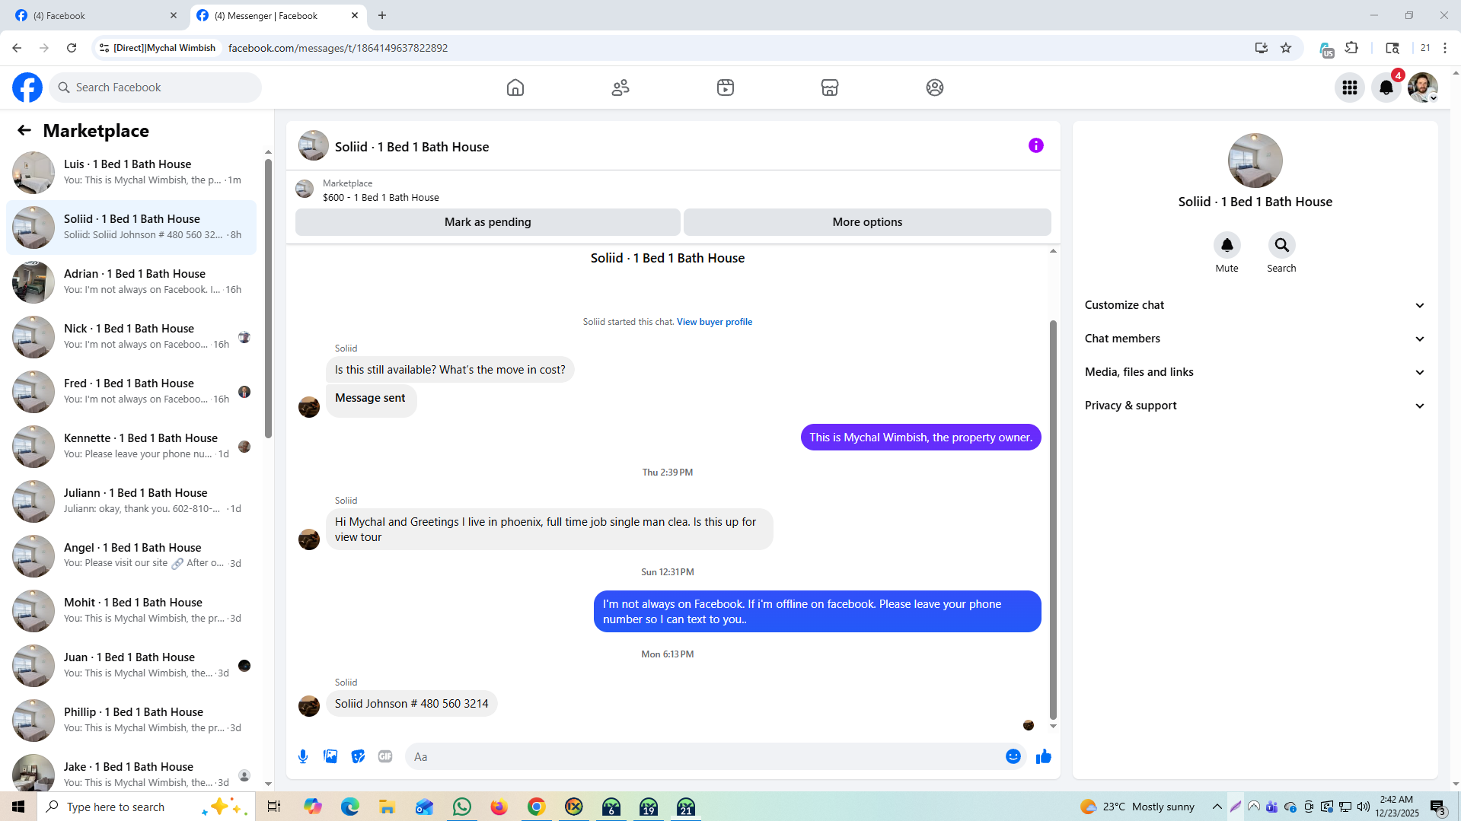Go back using the Marketplace back arrow
This screenshot has width=1461, height=821.
(x=24, y=130)
